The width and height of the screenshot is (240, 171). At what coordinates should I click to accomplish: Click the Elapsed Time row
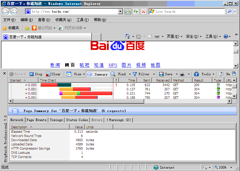tap(123, 132)
